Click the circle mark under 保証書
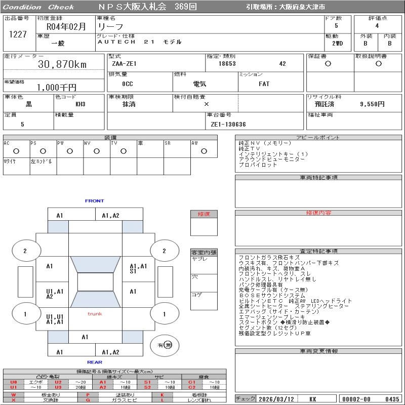The height and width of the screenshot is (405, 405). [328, 64]
